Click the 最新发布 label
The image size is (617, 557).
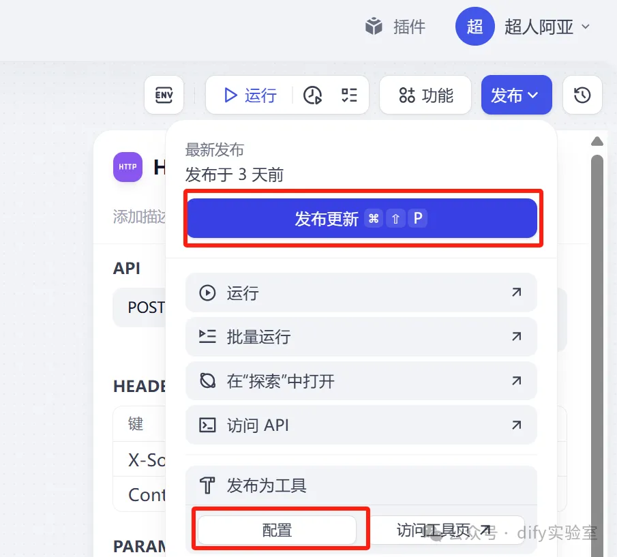[215, 150]
